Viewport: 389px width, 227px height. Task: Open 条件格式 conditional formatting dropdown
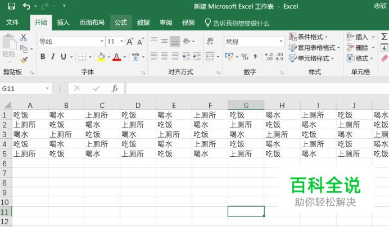pyautogui.click(x=308, y=37)
